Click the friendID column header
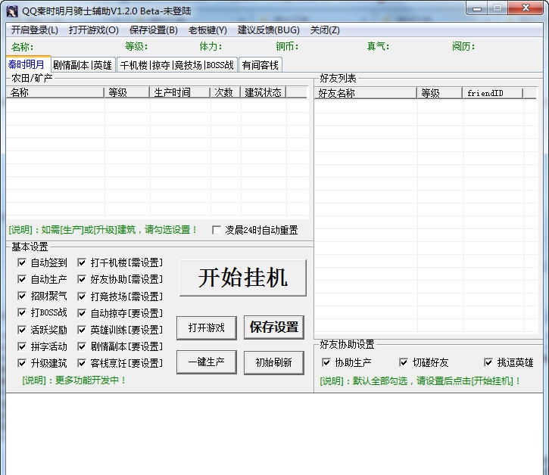Viewport: 549px width, 475px height. tap(493, 93)
